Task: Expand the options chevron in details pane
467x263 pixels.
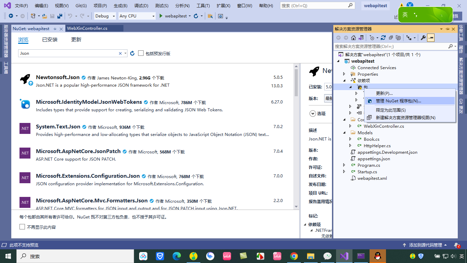Action: pyautogui.click(x=312, y=113)
